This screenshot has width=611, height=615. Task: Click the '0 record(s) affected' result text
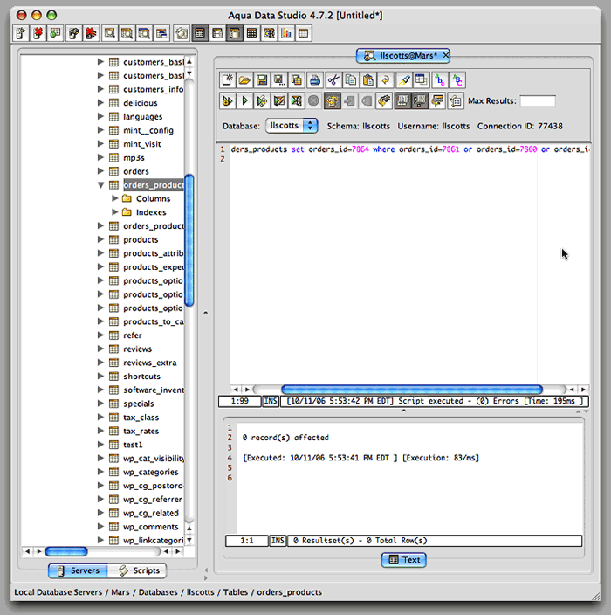tap(285, 438)
